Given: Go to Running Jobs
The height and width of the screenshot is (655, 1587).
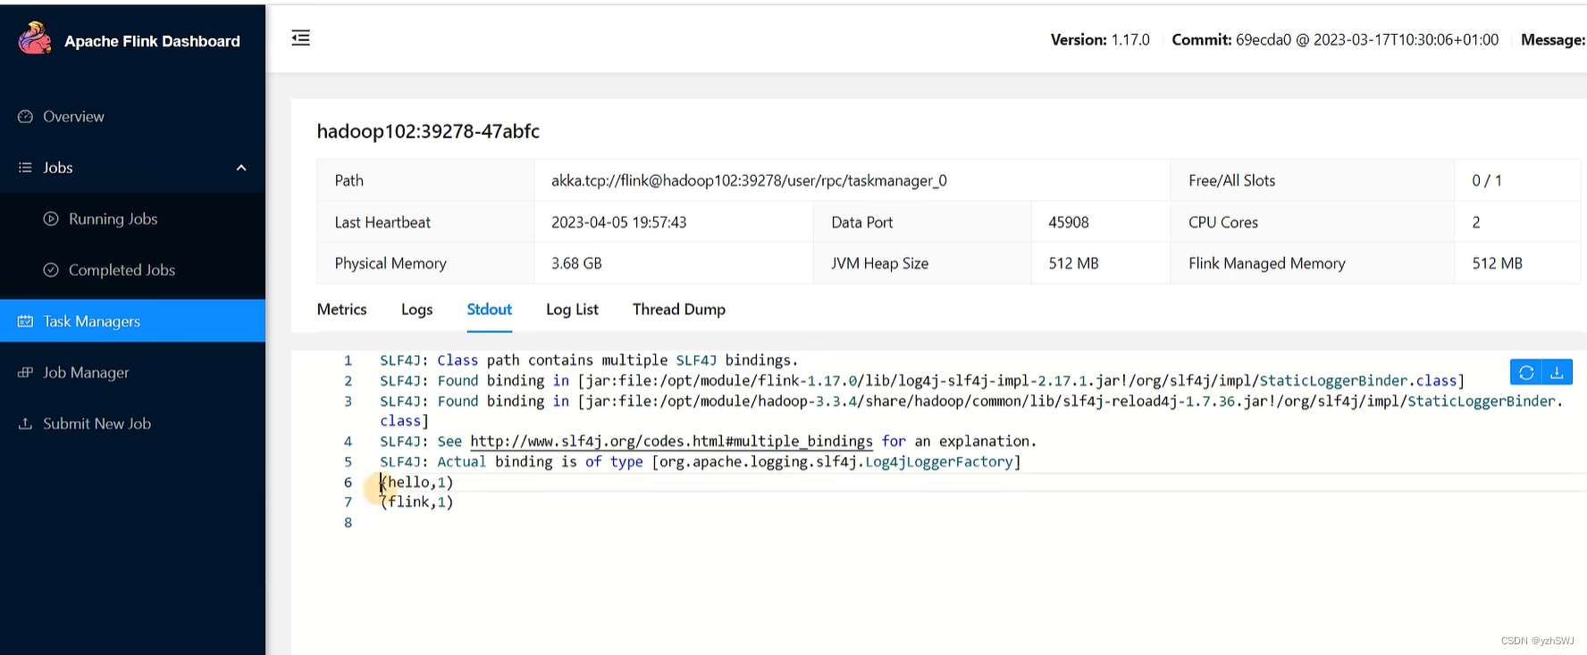Looking at the screenshot, I should [x=132, y=219].
